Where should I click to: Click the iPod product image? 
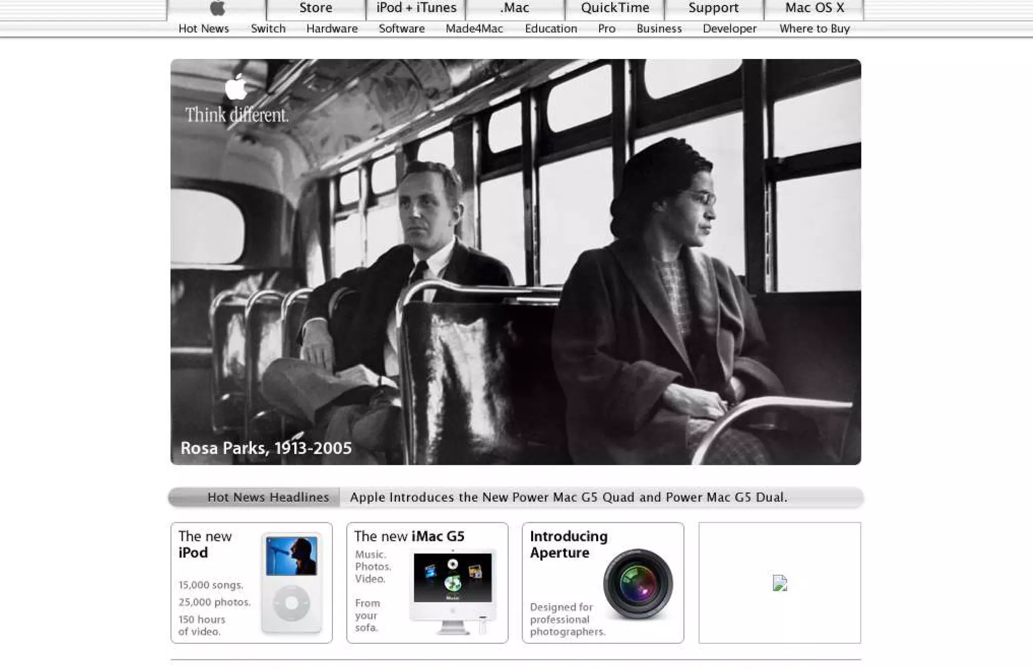(x=292, y=583)
